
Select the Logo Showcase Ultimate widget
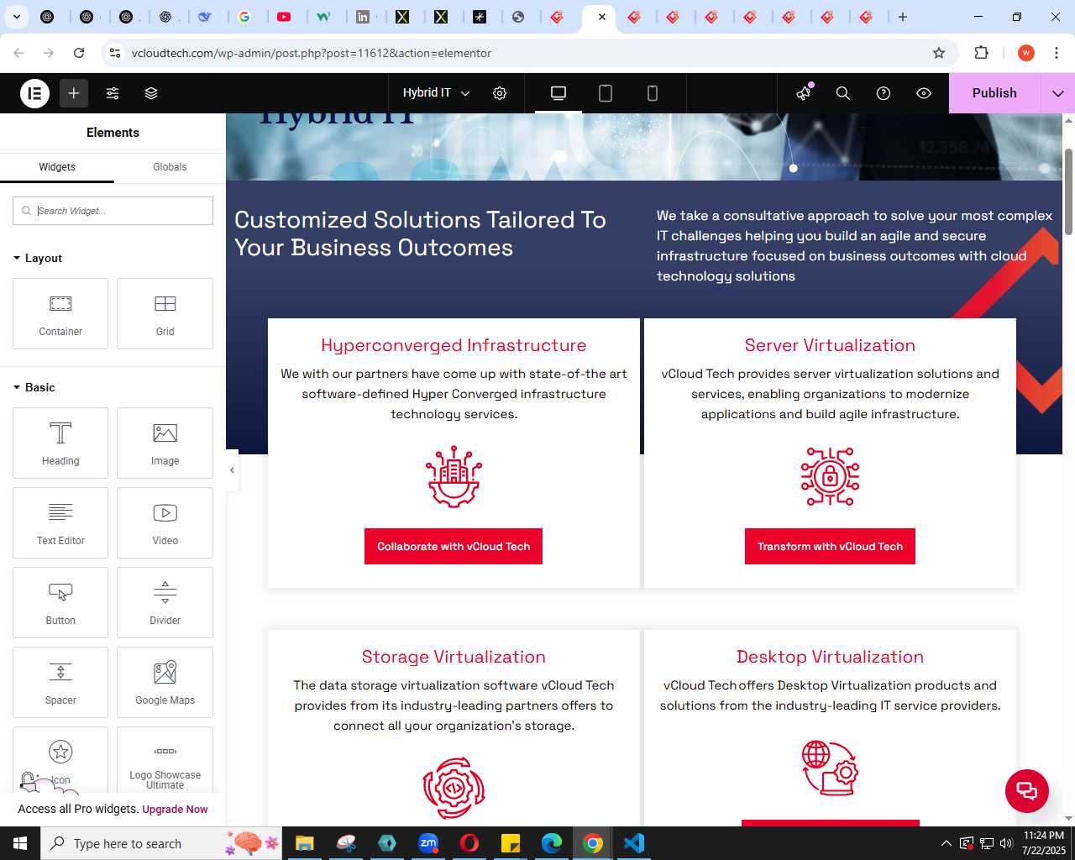pos(165,760)
